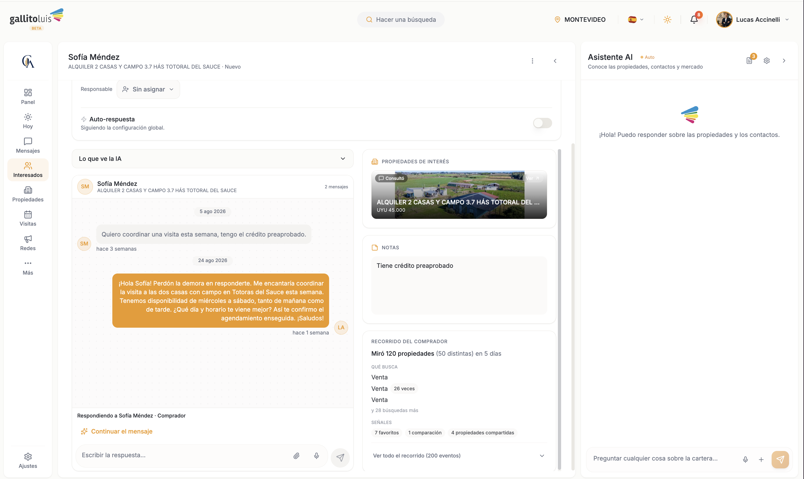Click the 2 mensajes count
The image size is (804, 479).
(x=336, y=186)
